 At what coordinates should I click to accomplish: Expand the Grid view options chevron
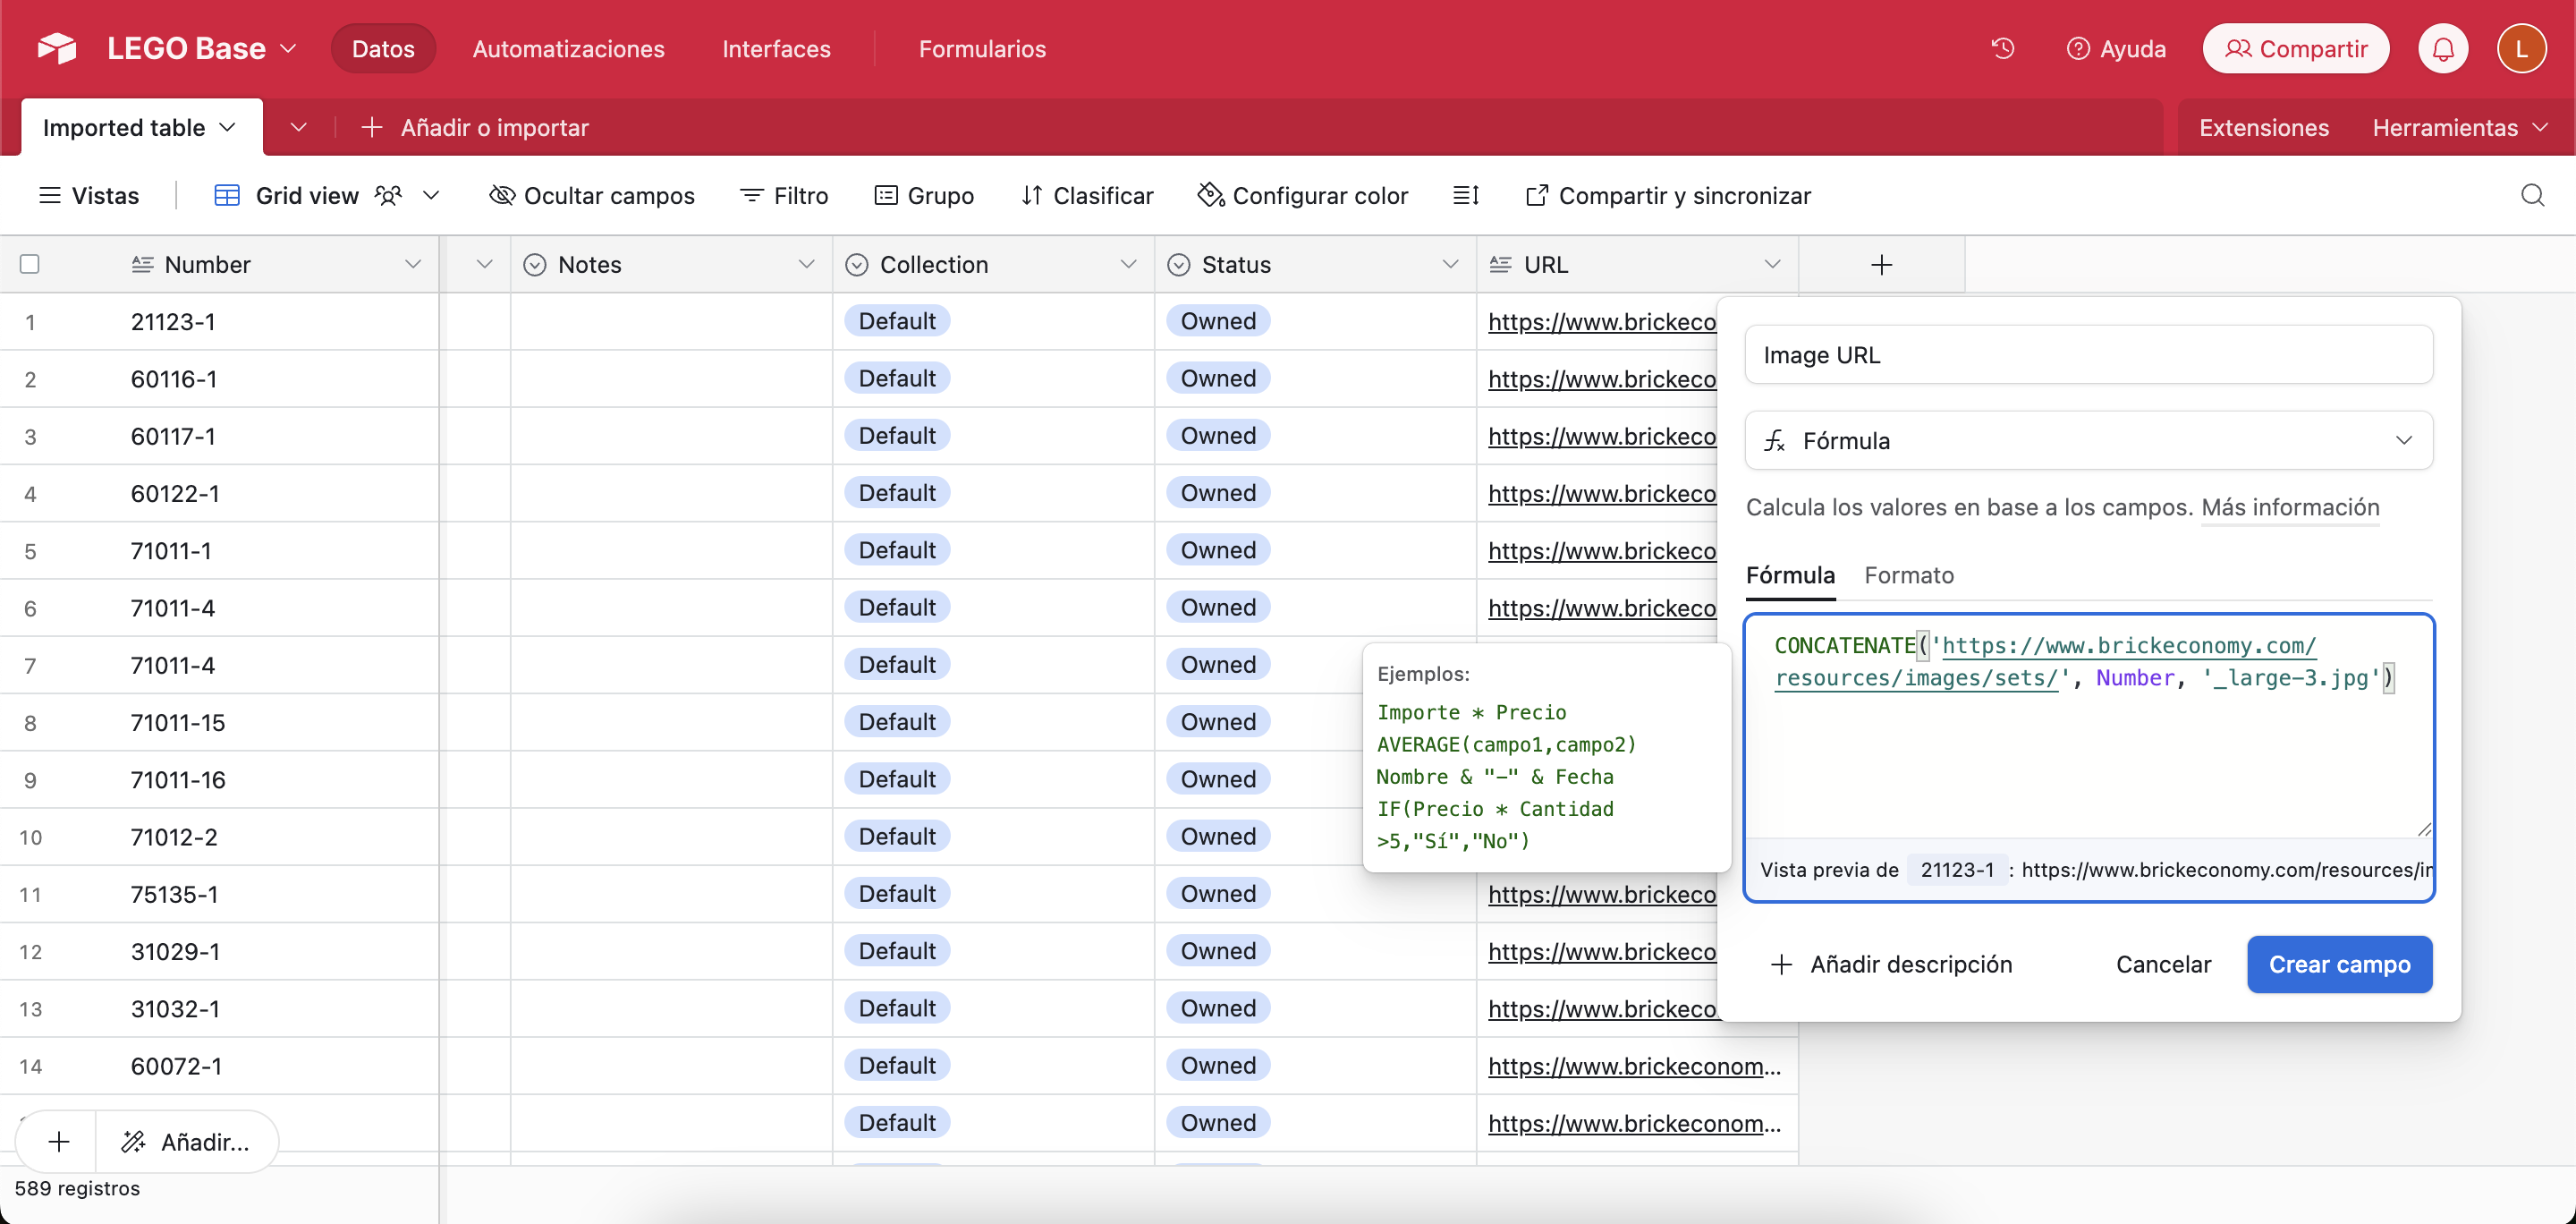(x=431, y=195)
